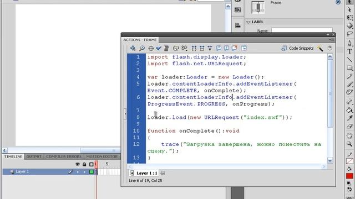355x199 pixels.
Task: Select the Rectangle tool
Action: pos(349,67)
